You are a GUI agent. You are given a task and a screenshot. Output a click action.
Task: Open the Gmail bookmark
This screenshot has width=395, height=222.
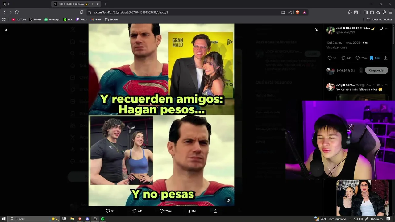(96, 19)
